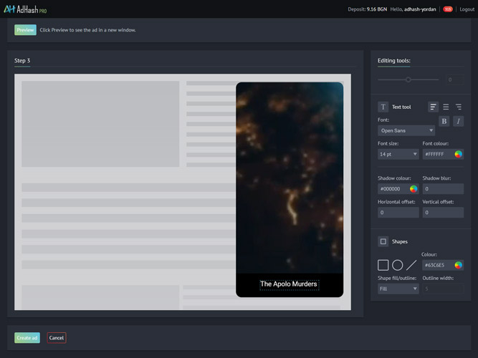Screen dimensions: 478x358
Task: Toggle italic text formatting
Action: (x=458, y=121)
